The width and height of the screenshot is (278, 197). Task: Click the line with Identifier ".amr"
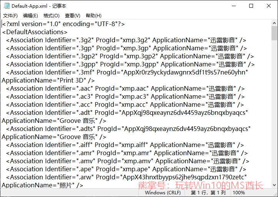click(127, 153)
